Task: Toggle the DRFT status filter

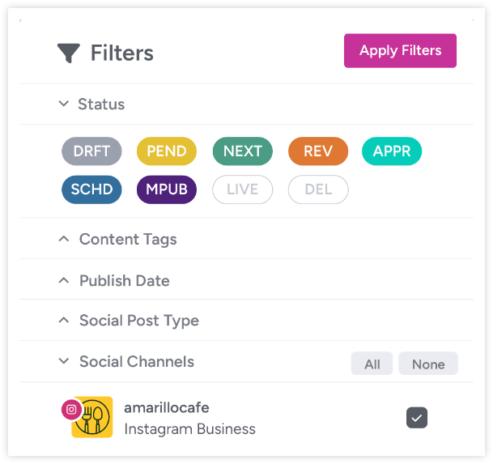Action: 91,151
